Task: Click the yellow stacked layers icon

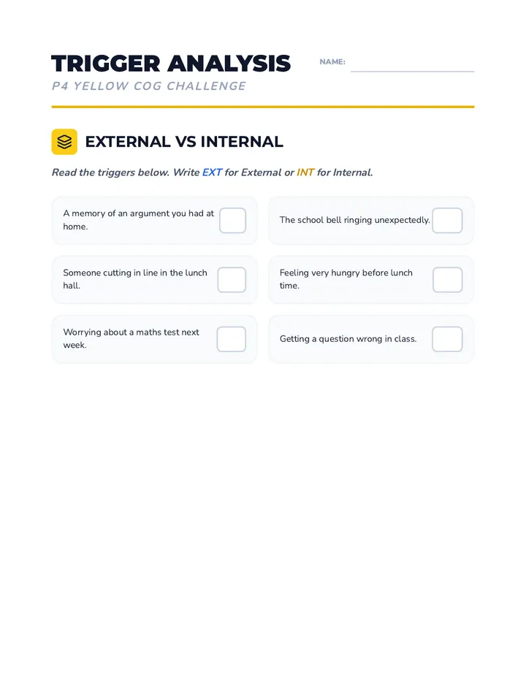Action: pyautogui.click(x=64, y=142)
